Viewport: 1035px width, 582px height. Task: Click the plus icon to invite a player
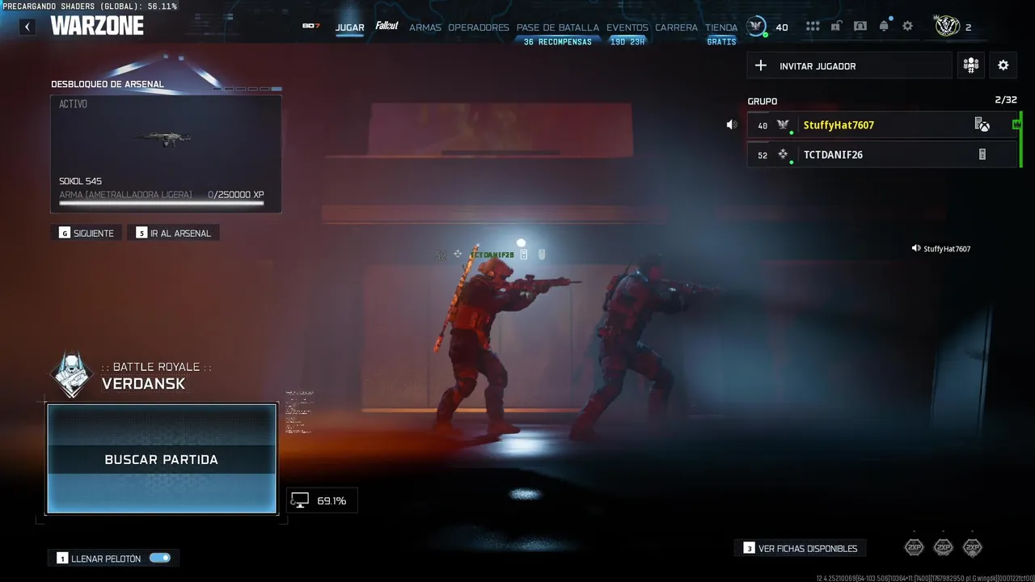pyautogui.click(x=760, y=65)
